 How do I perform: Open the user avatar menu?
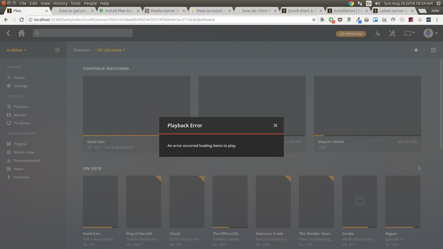coord(430,33)
